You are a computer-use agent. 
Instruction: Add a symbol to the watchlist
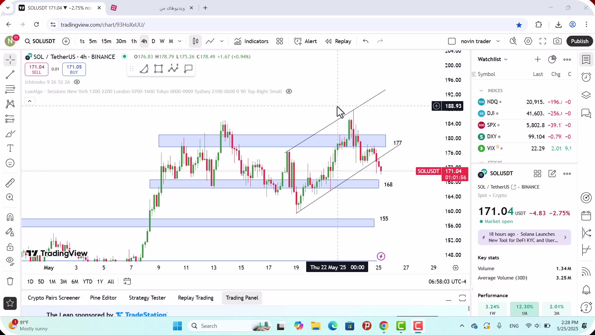click(538, 59)
